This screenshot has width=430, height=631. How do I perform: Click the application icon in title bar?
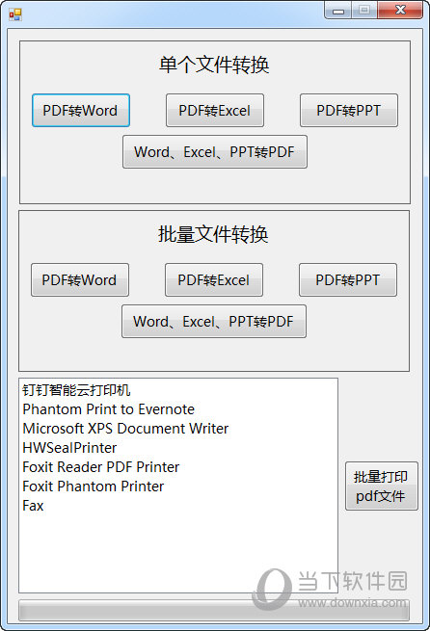click(x=15, y=14)
